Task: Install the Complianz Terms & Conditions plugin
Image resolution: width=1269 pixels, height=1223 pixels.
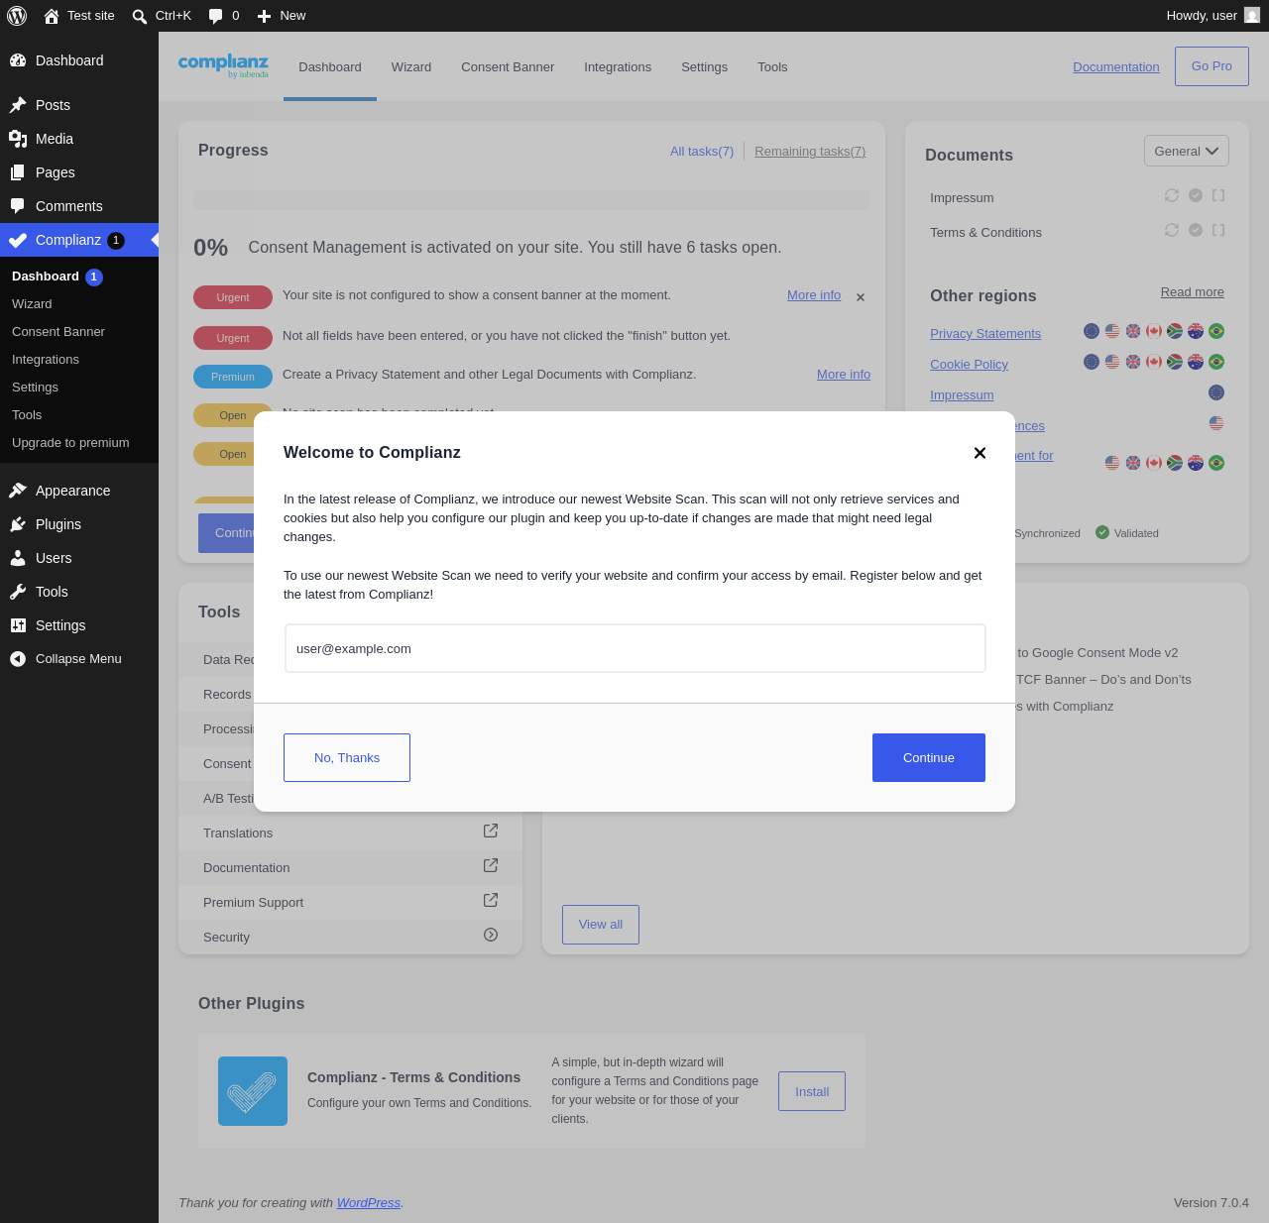Action: [812, 1091]
